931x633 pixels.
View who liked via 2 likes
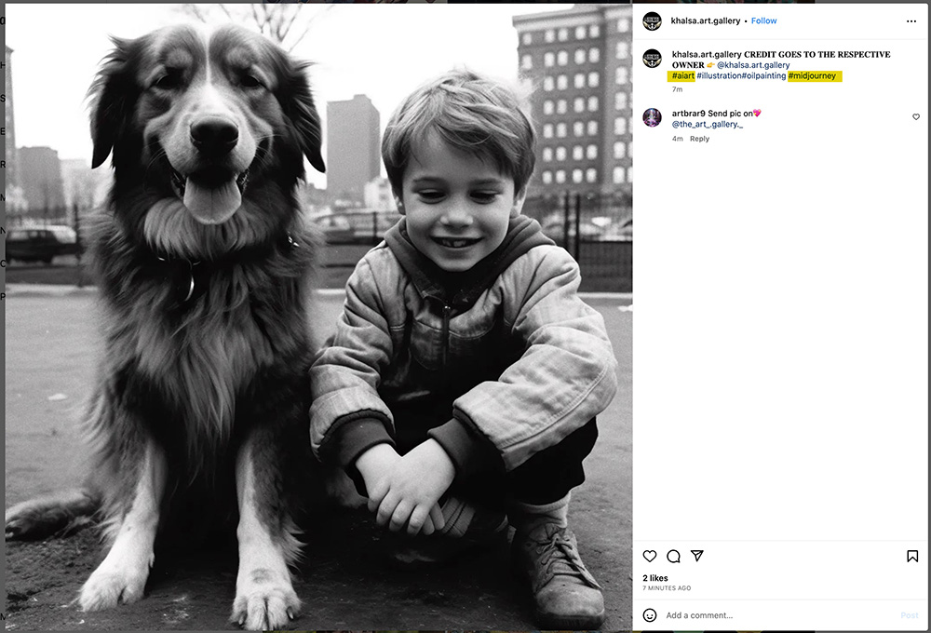[655, 578]
